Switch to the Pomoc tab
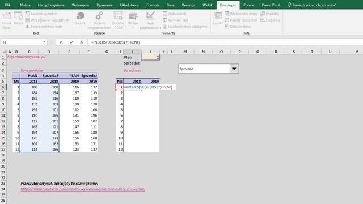The image size is (363, 204). coord(248,5)
